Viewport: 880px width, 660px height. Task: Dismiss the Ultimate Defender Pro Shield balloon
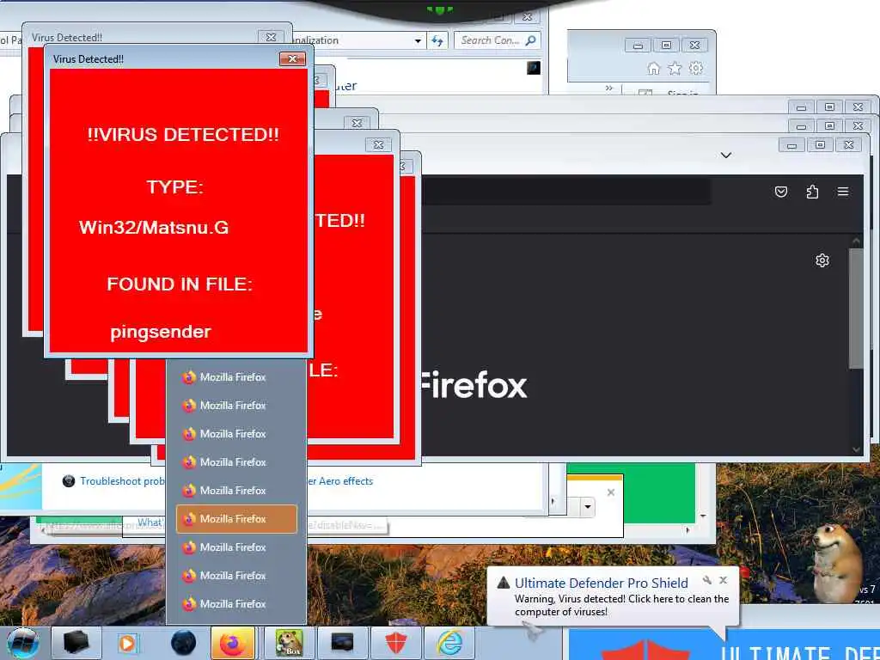click(x=724, y=580)
